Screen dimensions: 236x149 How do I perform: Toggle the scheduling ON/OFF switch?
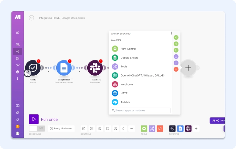[x=37, y=129]
